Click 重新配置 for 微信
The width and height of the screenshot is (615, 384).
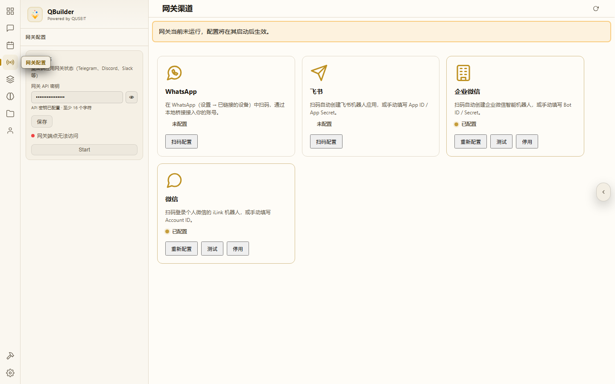[182, 249]
